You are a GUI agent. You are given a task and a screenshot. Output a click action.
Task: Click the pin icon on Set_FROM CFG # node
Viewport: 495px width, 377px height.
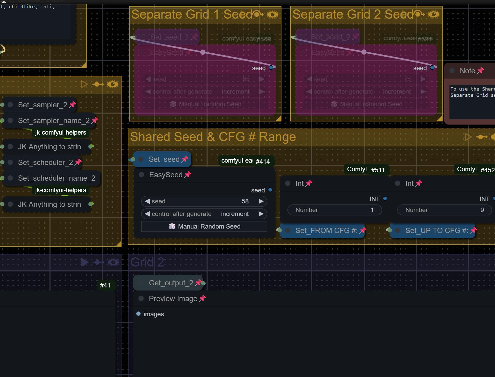(363, 230)
